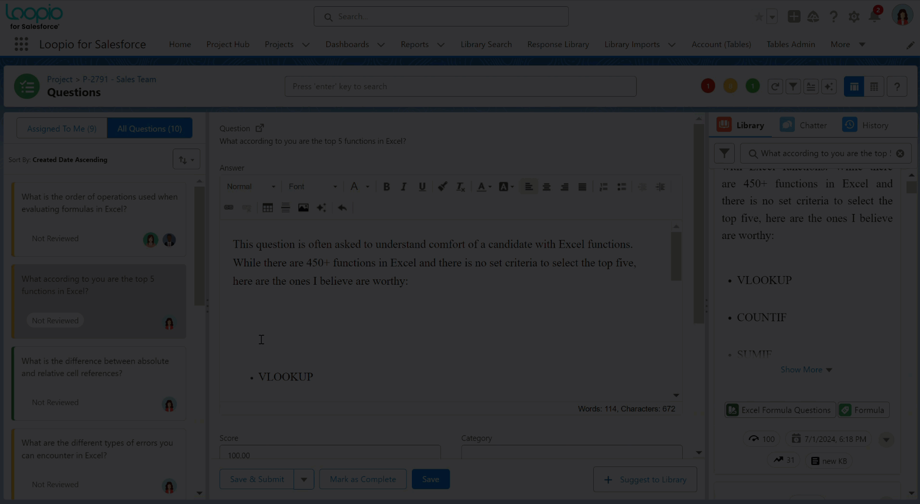Open the History tab

coord(865,125)
